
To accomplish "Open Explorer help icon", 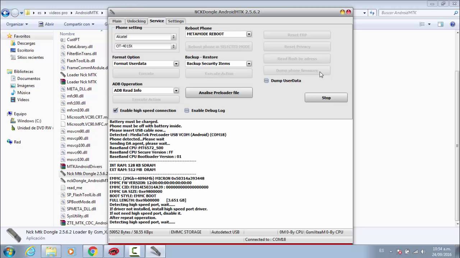I will 453,24.
